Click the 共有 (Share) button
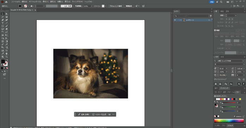 (212, 2)
